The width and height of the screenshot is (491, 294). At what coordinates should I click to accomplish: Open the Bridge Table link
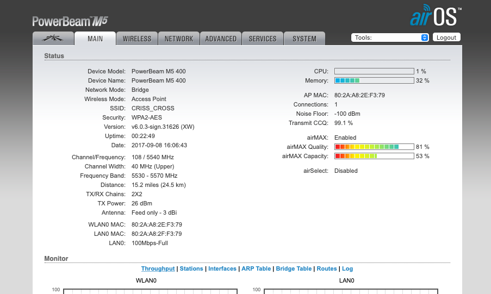pos(294,269)
